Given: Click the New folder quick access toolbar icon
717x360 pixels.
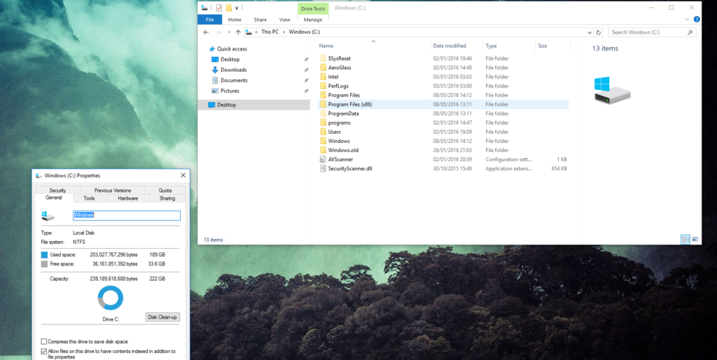Looking at the screenshot, I should pyautogui.click(x=229, y=7).
